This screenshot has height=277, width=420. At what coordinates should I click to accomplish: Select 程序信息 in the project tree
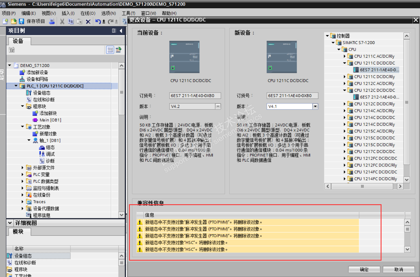[42, 215]
